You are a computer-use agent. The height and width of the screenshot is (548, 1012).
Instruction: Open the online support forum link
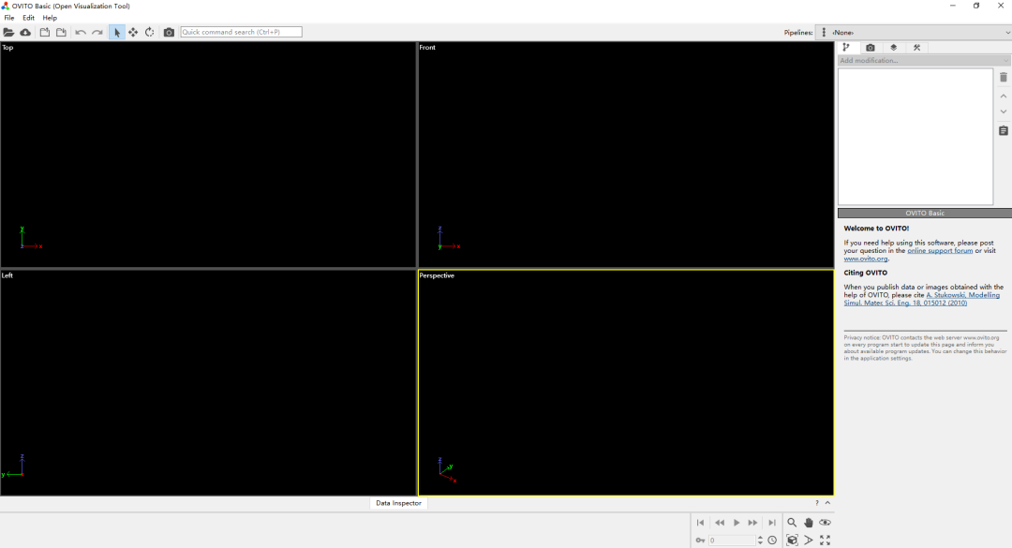[940, 250]
